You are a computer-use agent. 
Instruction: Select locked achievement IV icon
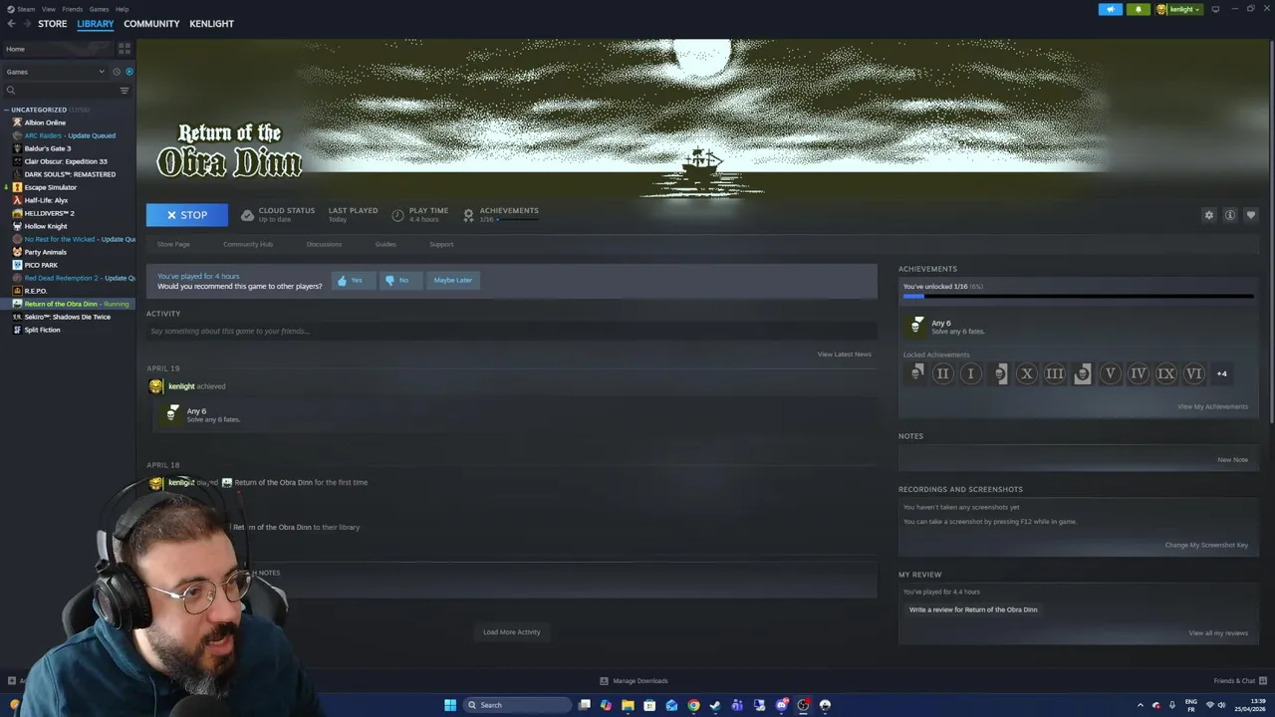coord(1138,373)
